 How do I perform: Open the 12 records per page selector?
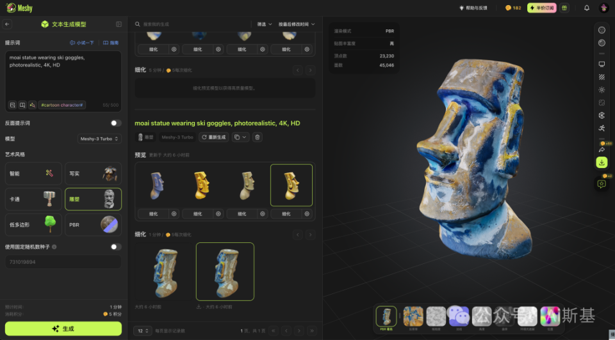(142, 330)
